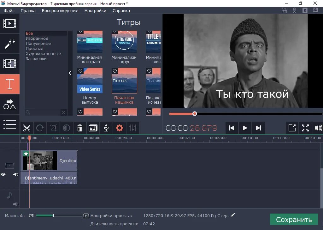Open the Настройки menu
The width and height of the screenshot is (323, 230).
95,10
